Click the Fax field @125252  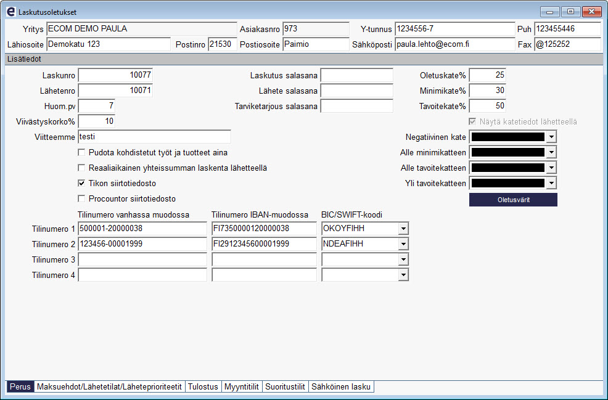point(568,44)
